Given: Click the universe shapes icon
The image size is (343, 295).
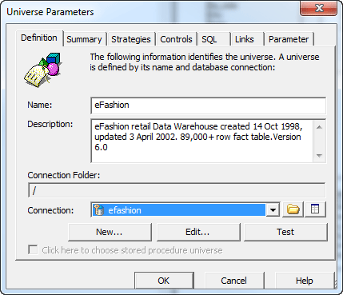Looking at the screenshot, I should pyautogui.click(x=43, y=70).
